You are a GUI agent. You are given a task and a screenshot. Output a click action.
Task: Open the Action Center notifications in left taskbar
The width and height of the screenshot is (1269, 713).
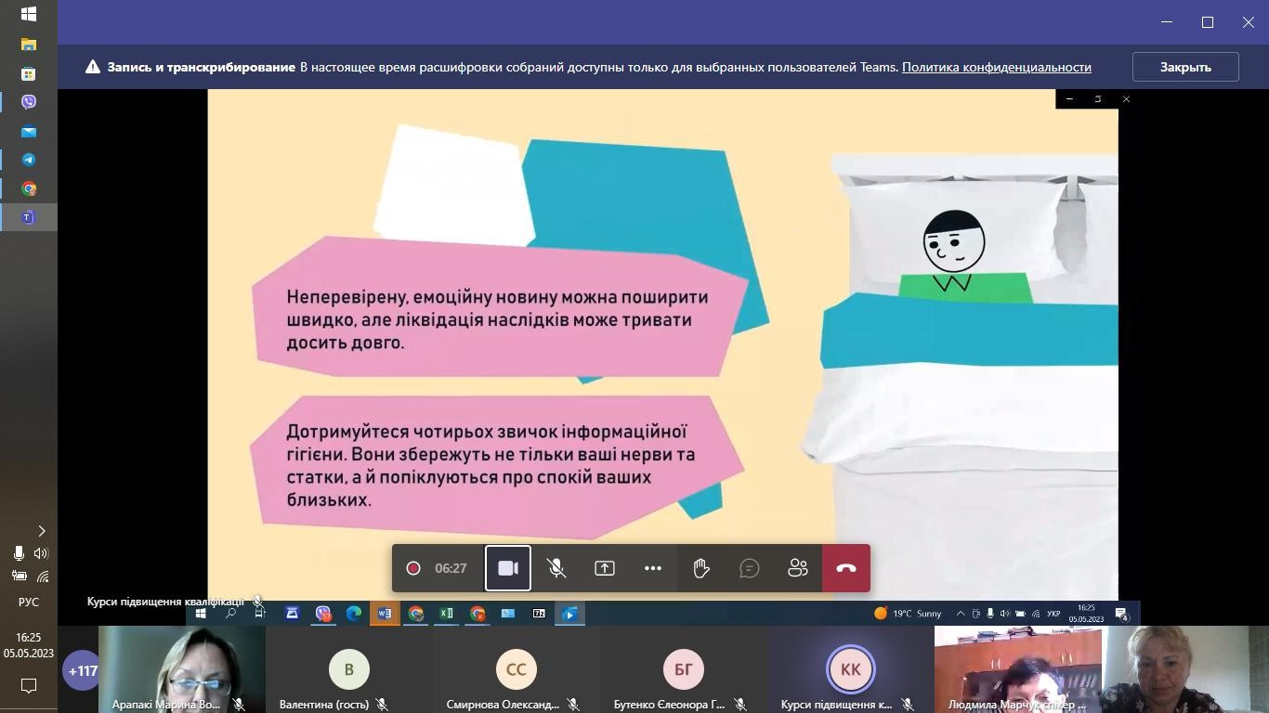tap(29, 686)
